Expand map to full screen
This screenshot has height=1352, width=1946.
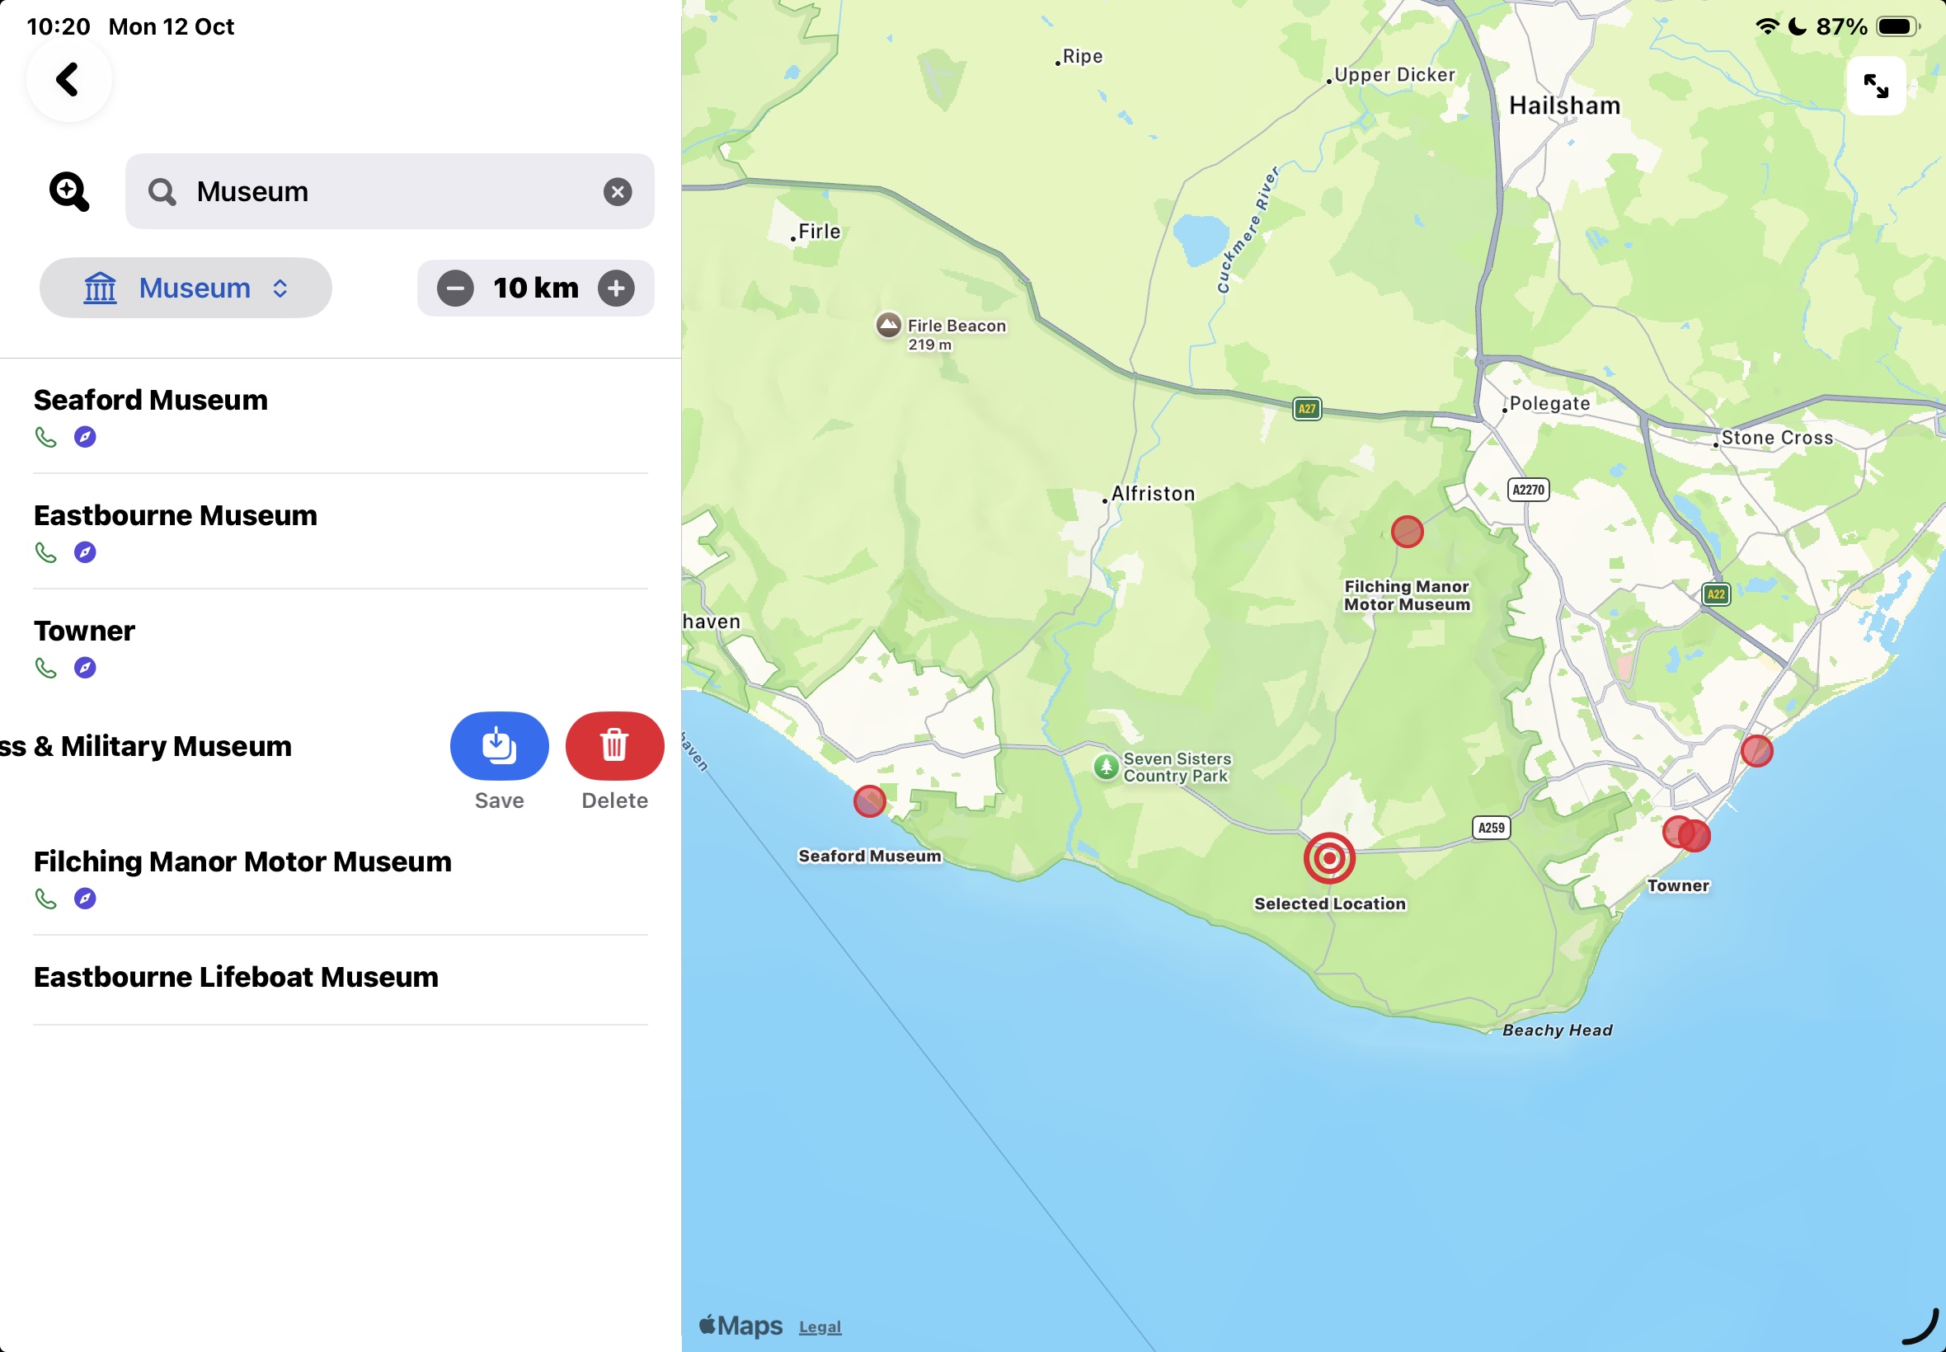pyautogui.click(x=1876, y=87)
